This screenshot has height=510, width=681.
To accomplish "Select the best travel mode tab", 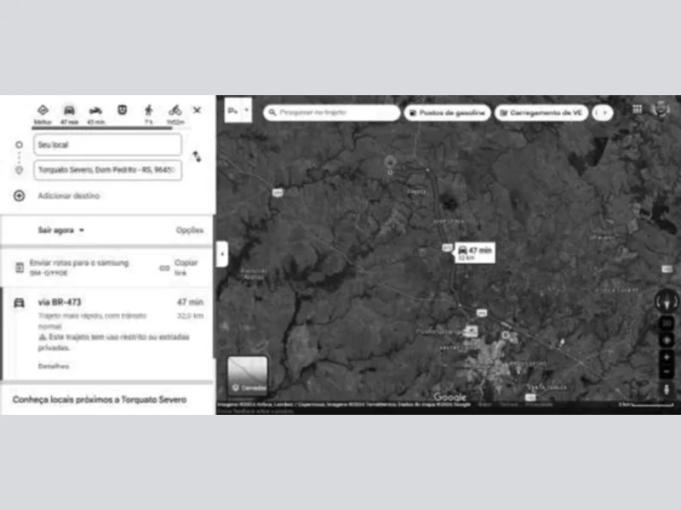I will pyautogui.click(x=43, y=115).
